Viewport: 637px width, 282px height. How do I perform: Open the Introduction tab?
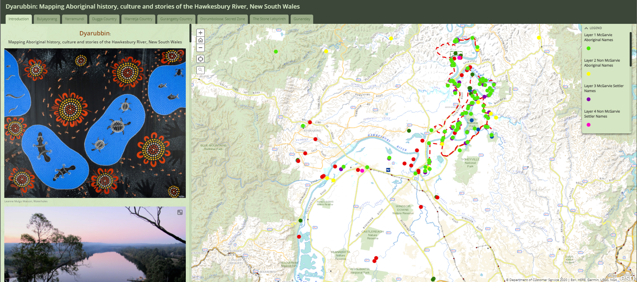(19, 19)
